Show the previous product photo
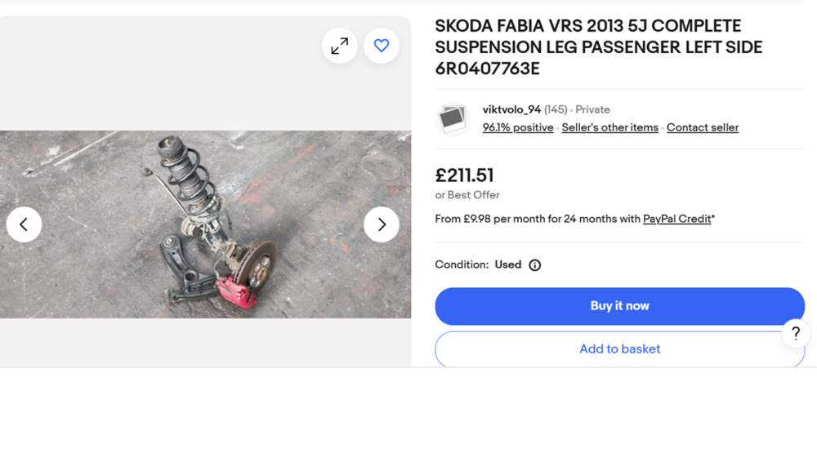Viewport: 817px width, 453px height. pyautogui.click(x=25, y=224)
